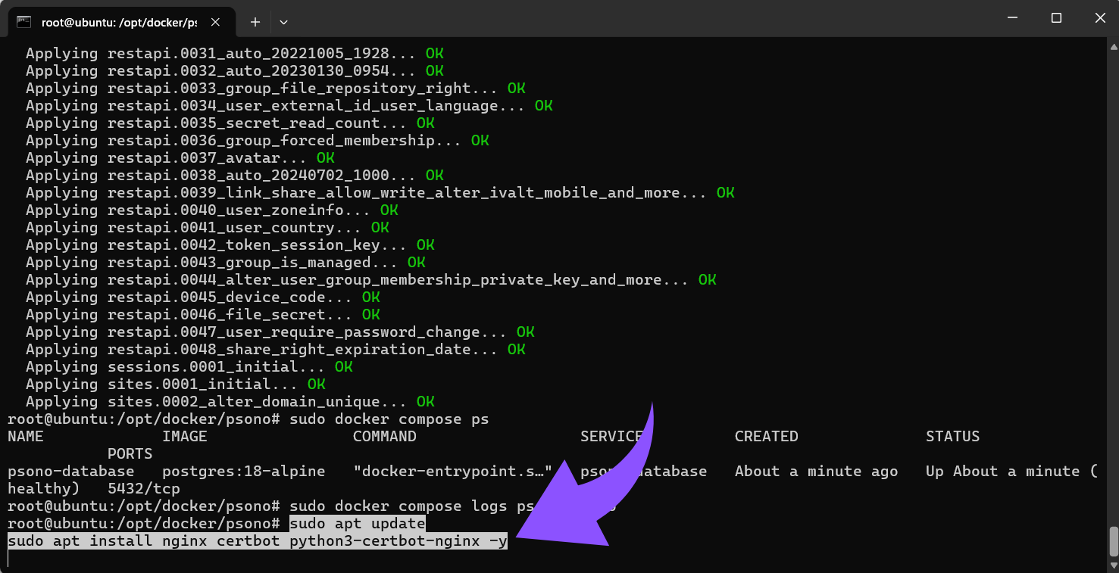Click the restapi.0043_group_is_managed line

[225, 263]
